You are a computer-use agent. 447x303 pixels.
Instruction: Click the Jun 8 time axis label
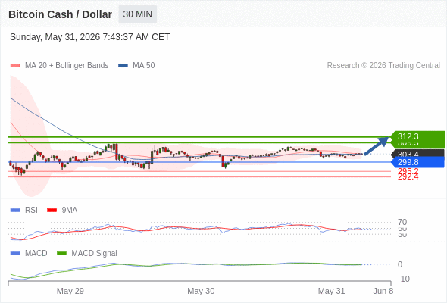[383, 291]
